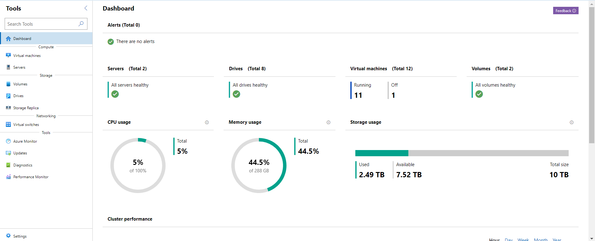Click the Search Tools input field
Screen dimensions: 595x241
point(42,24)
